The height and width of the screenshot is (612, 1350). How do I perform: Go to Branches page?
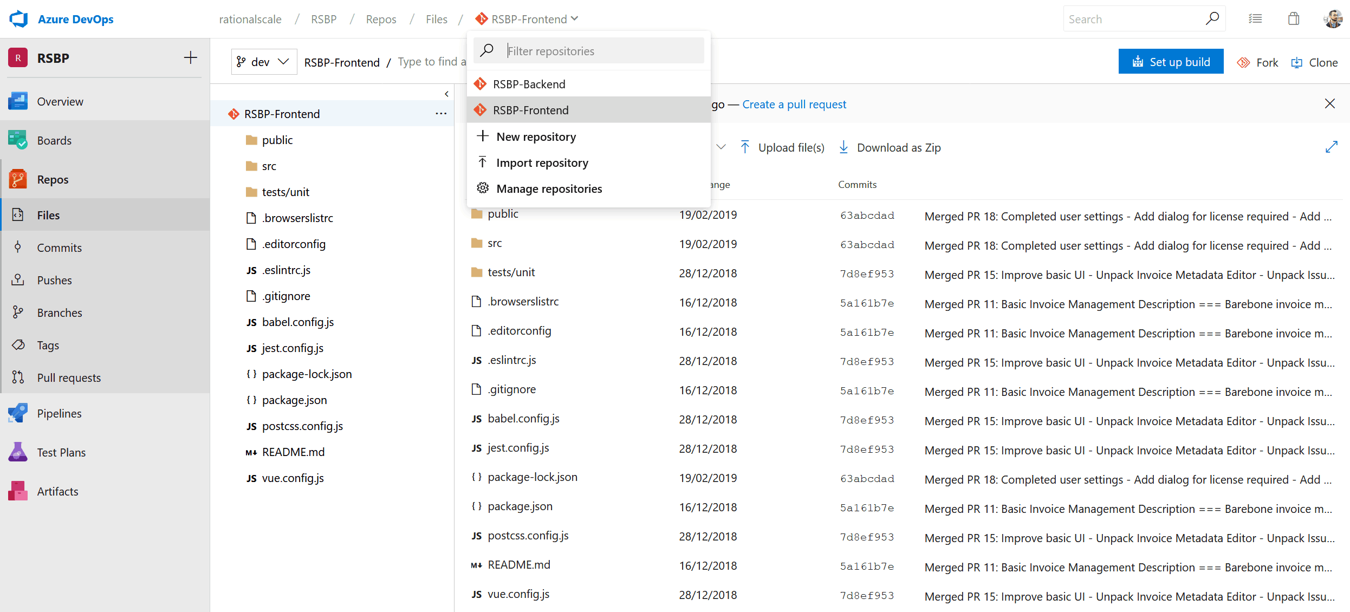105,312
